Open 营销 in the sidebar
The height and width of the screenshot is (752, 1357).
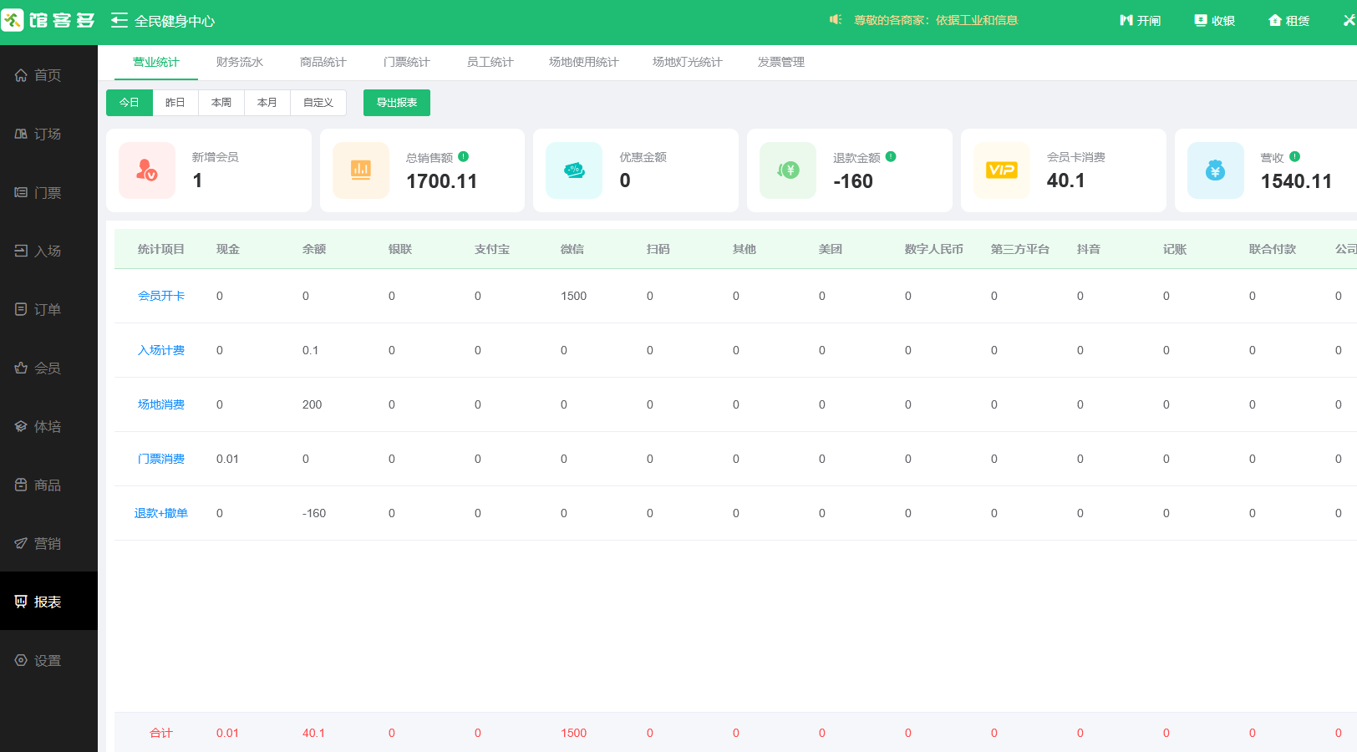pyautogui.click(x=48, y=543)
